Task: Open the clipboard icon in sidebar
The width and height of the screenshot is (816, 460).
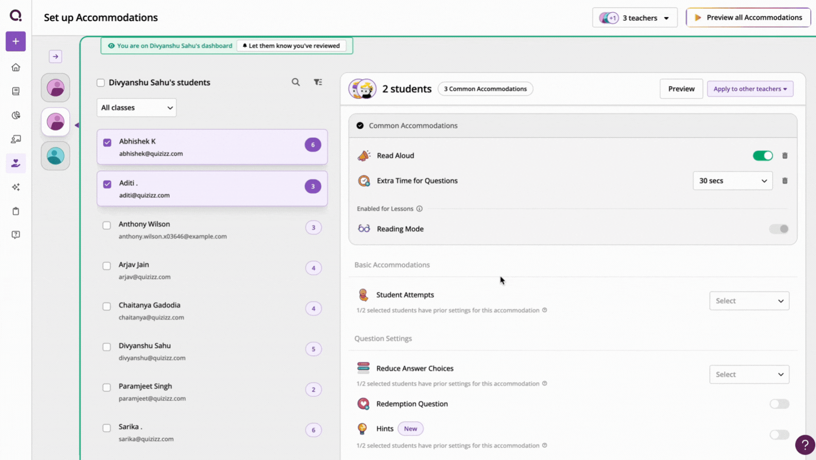Action: (16, 211)
